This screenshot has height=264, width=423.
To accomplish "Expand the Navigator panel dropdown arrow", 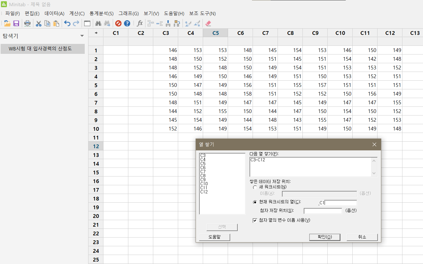I will (x=82, y=36).
